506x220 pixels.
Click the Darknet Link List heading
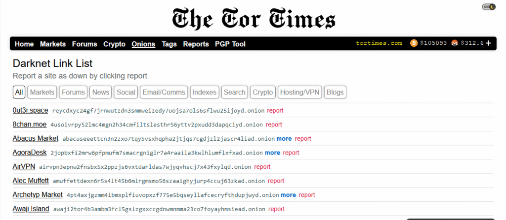click(x=52, y=63)
